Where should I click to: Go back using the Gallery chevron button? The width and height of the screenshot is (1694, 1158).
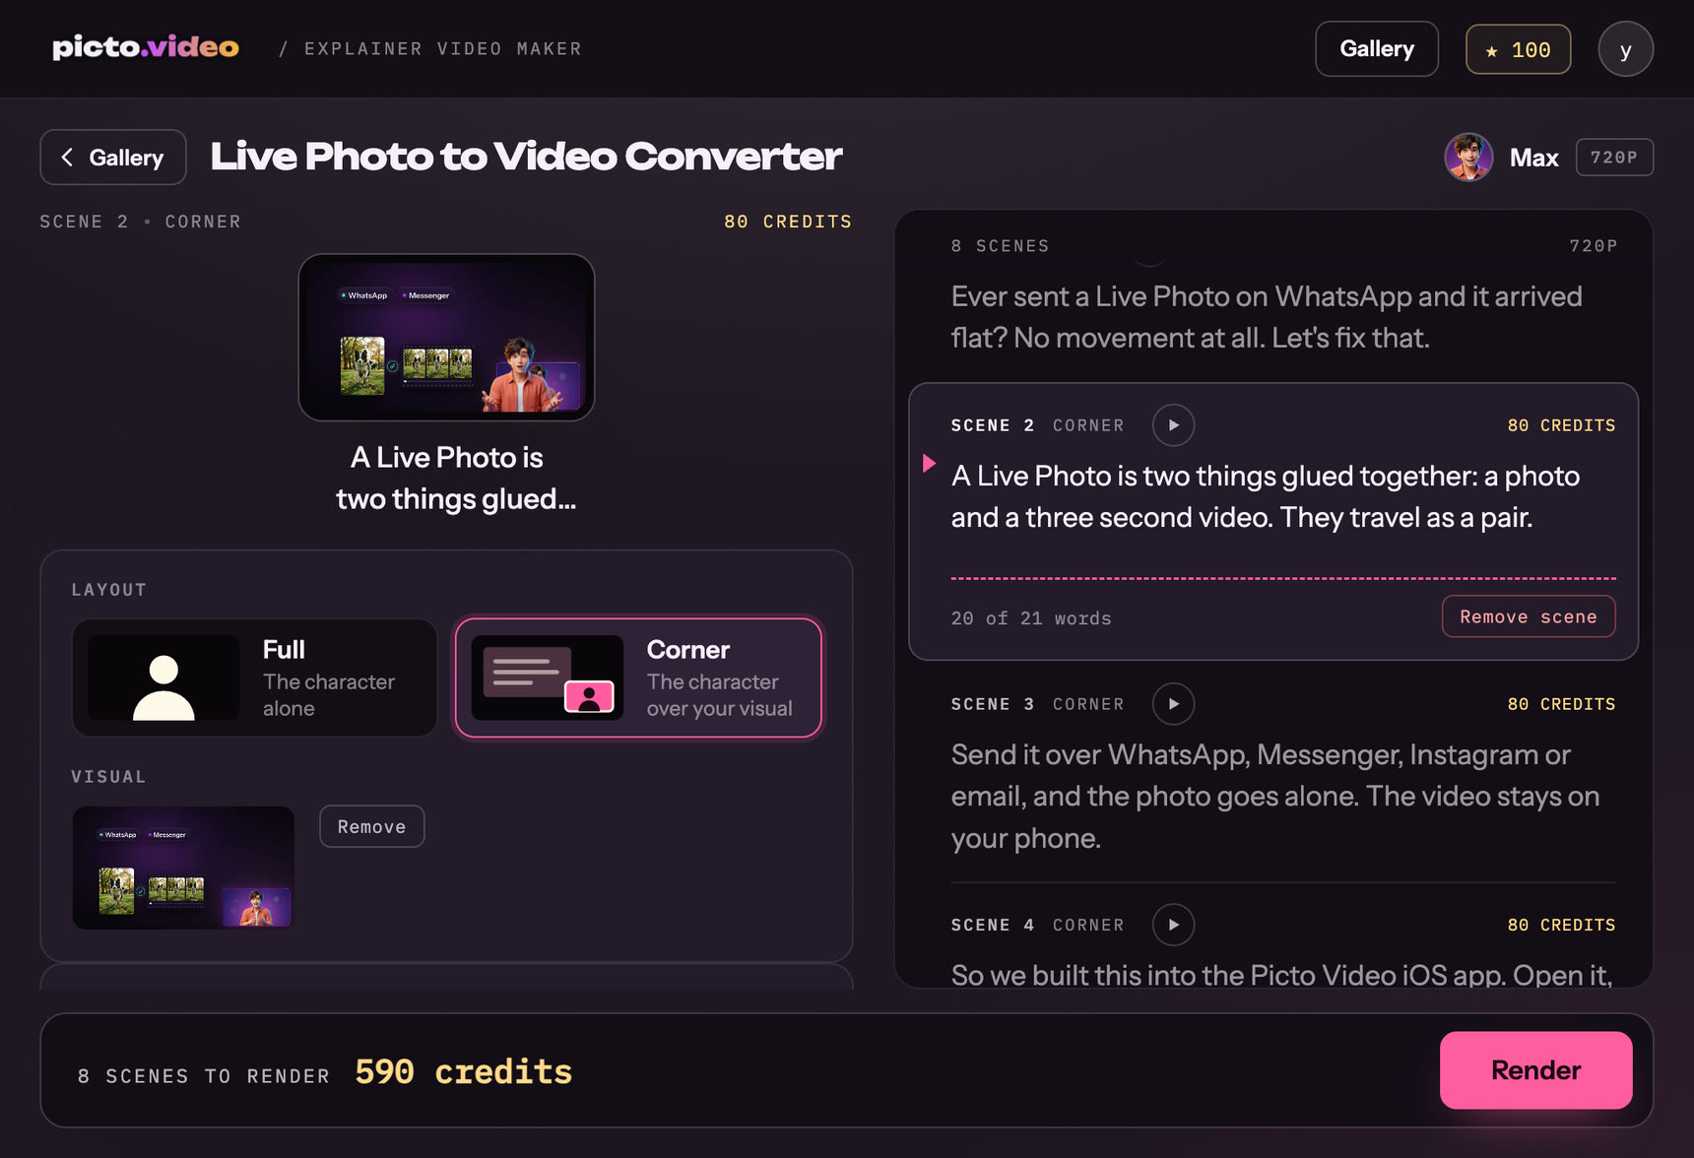coord(113,158)
